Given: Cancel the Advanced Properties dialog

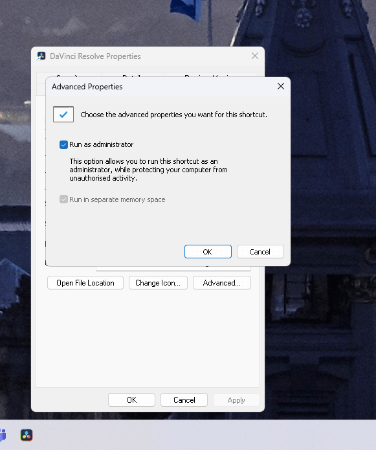Looking at the screenshot, I should tap(260, 252).
